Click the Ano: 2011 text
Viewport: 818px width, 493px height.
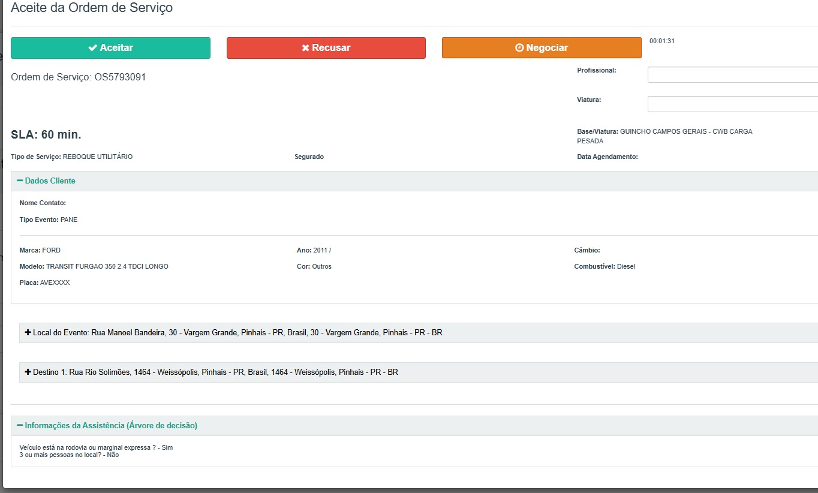314,251
